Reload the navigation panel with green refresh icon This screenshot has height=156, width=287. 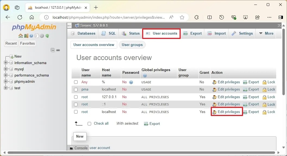[47, 36]
